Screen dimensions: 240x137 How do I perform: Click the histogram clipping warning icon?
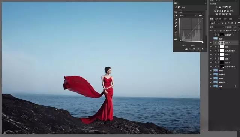[176, 39]
